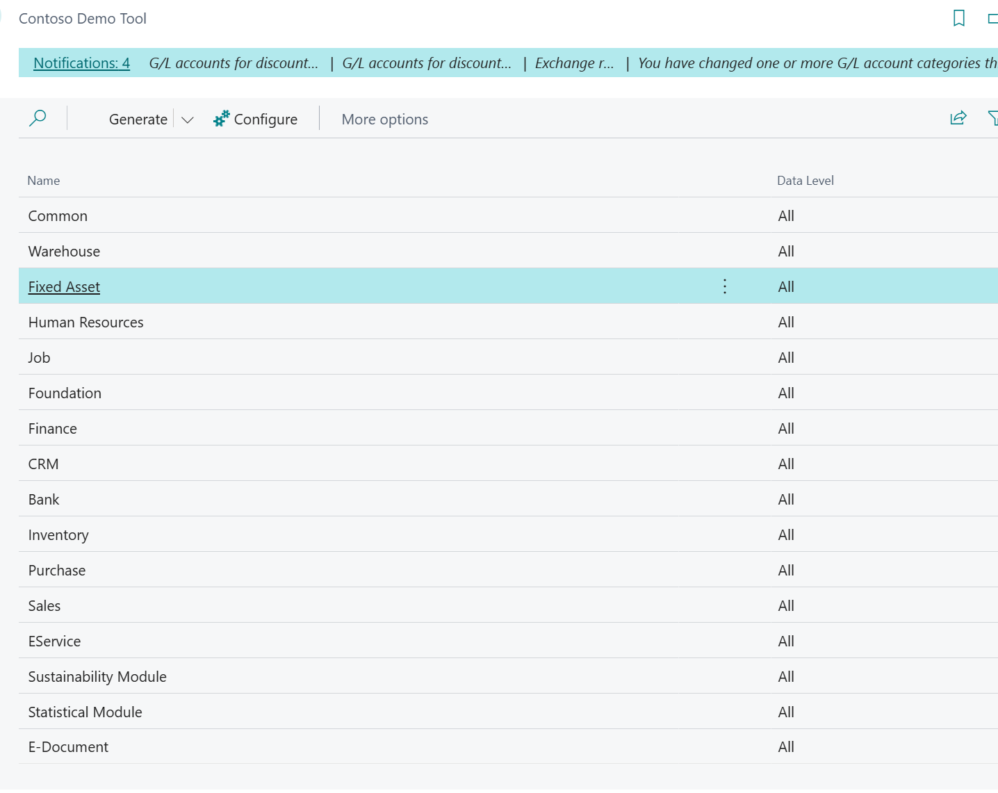Dismiss the G/L accounts for discount notification
The width and height of the screenshot is (998, 793).
(233, 63)
